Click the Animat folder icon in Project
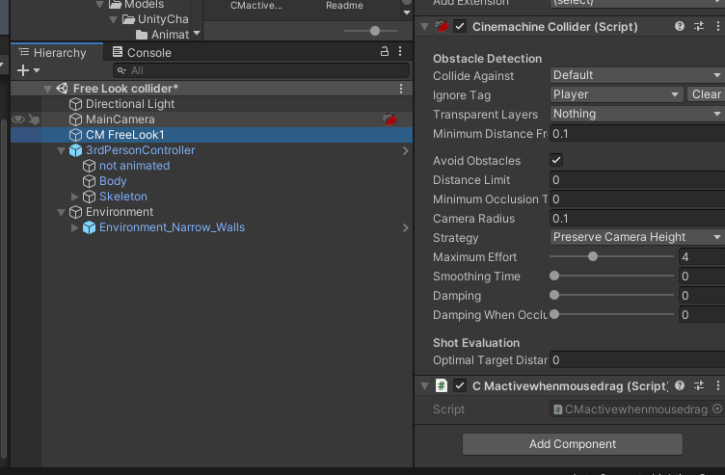725x475 pixels. click(142, 35)
